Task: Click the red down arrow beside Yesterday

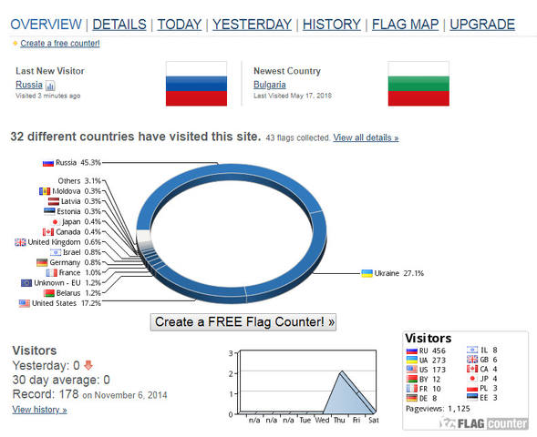Action: point(88,365)
